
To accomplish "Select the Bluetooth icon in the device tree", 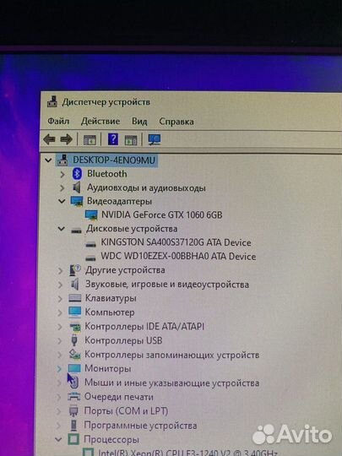I will [x=77, y=174].
